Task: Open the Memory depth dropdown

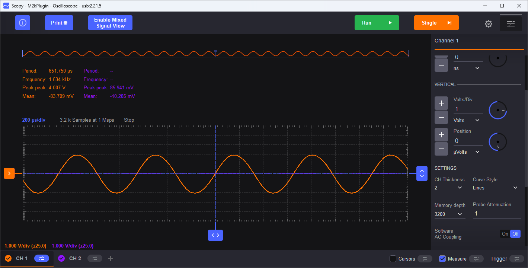Action: (x=449, y=214)
